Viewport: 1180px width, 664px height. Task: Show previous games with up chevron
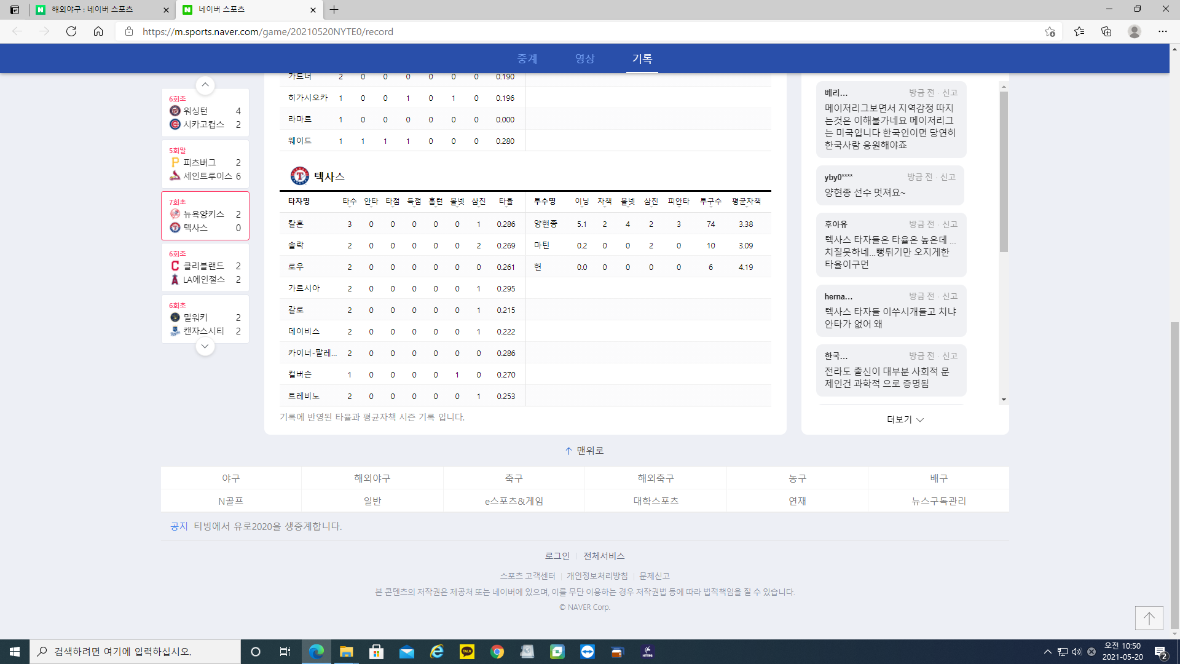[x=205, y=85]
